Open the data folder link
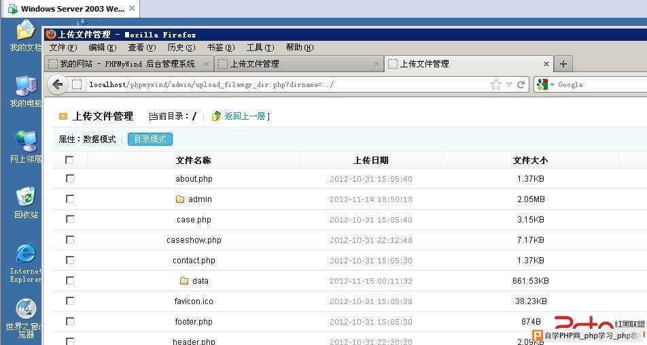The height and width of the screenshot is (345, 647). click(200, 281)
